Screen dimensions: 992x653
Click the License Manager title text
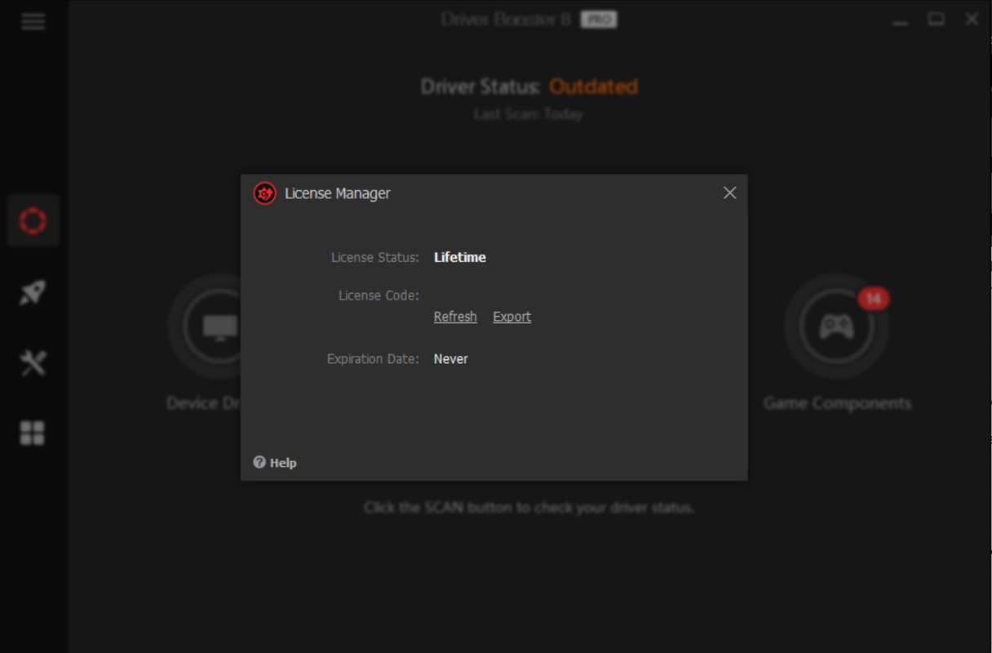[338, 193]
